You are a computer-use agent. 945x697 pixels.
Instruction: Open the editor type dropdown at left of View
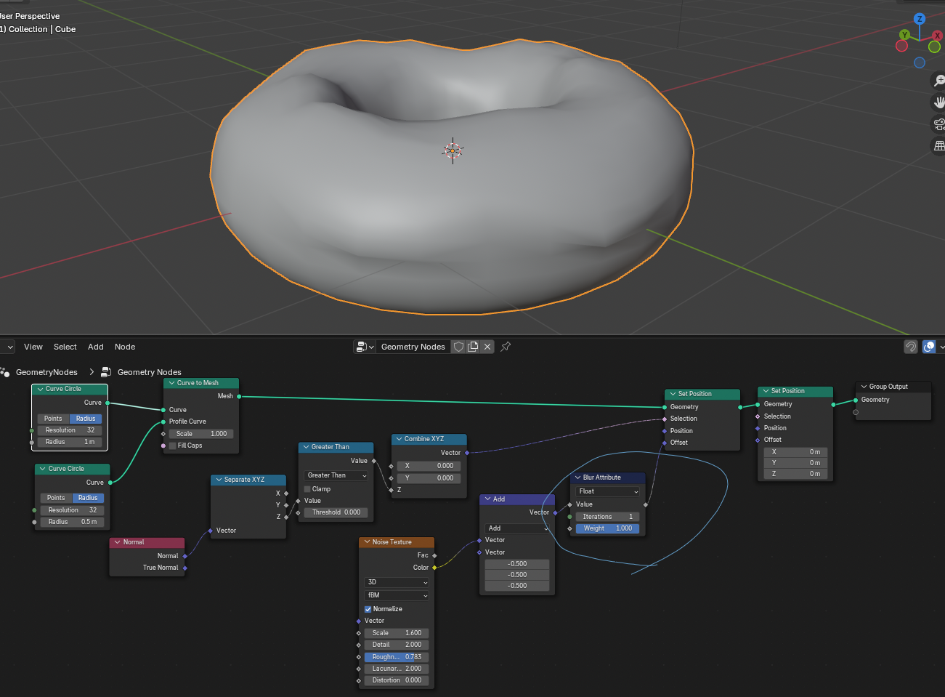[x=7, y=347]
